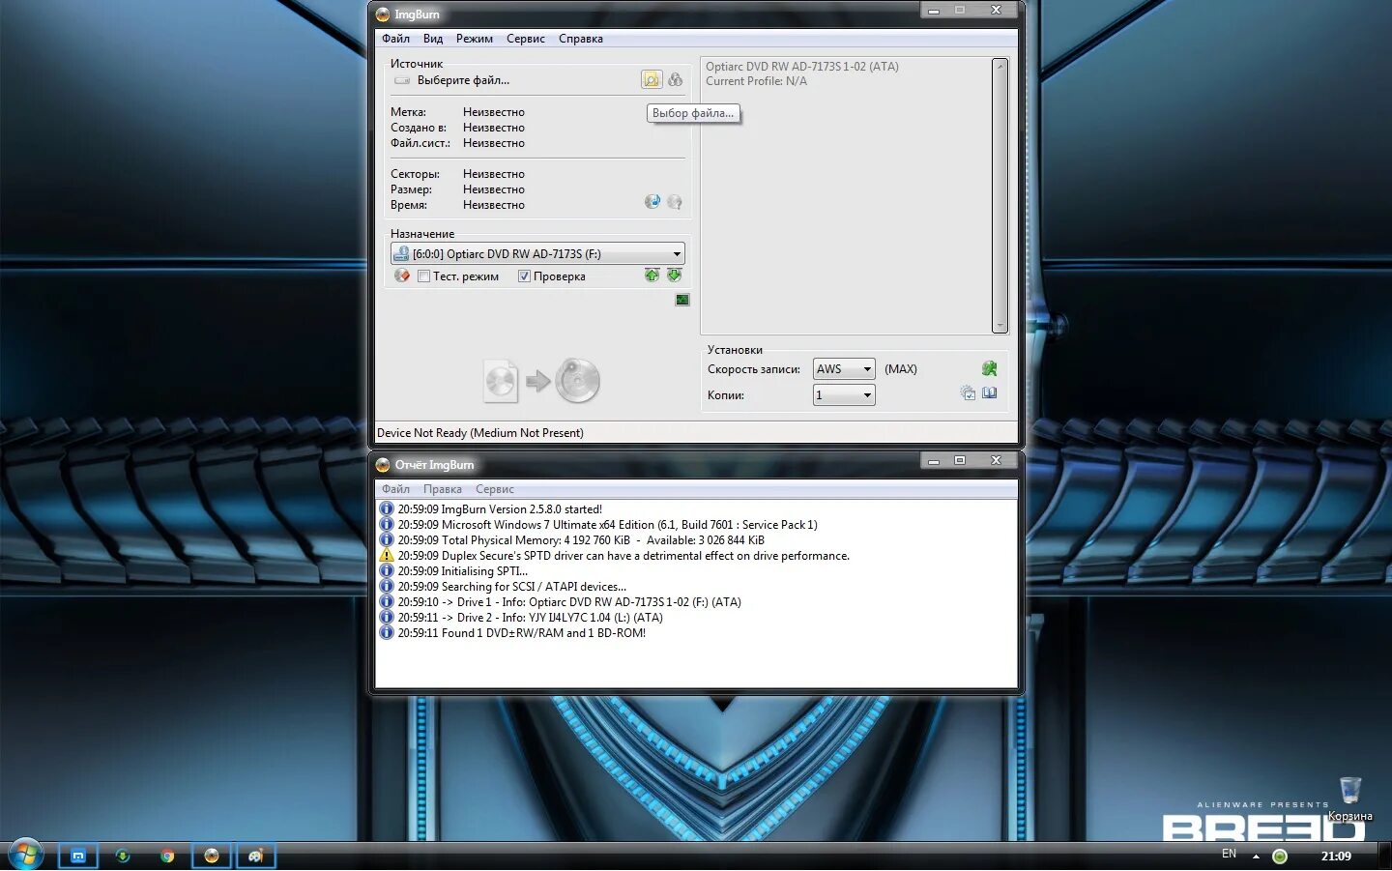Image resolution: width=1392 pixels, height=871 pixels.
Task: Click status bar 'Device Not Ready' text
Action: [480, 433]
